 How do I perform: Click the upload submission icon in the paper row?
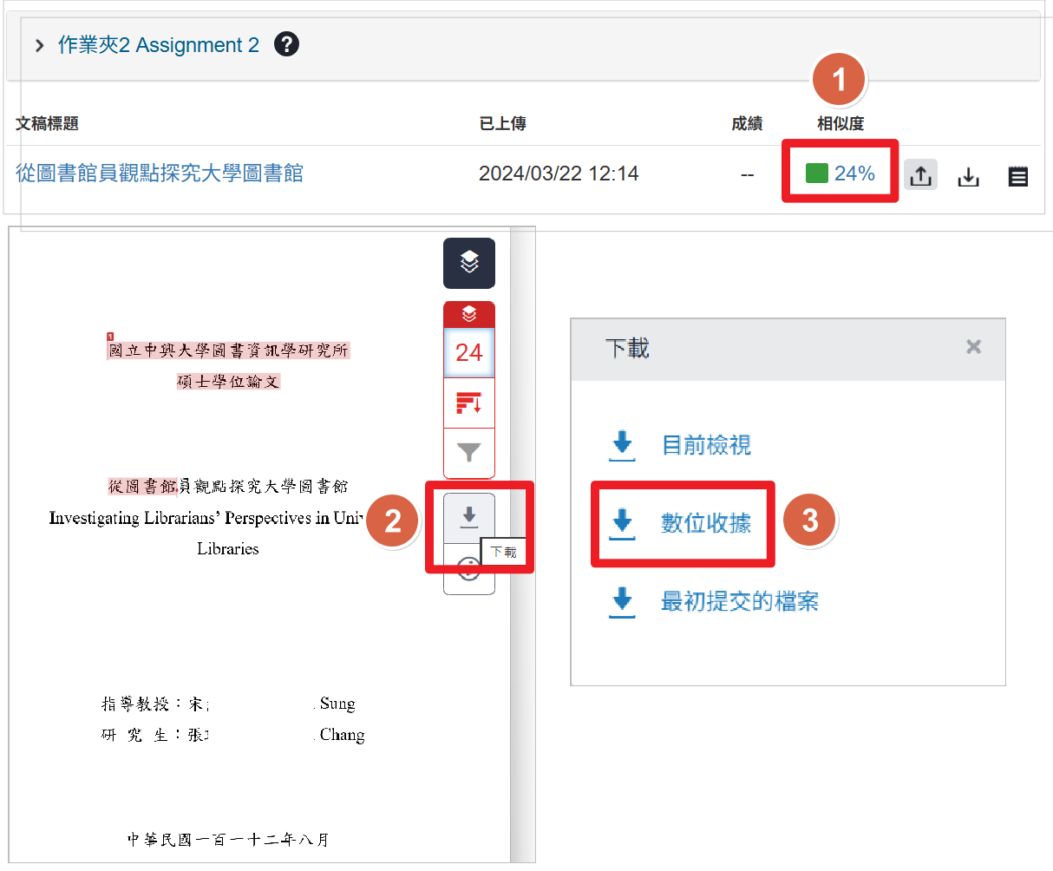pos(920,174)
